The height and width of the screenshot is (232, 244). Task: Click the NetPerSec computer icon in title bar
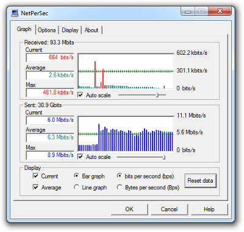coord(15,13)
